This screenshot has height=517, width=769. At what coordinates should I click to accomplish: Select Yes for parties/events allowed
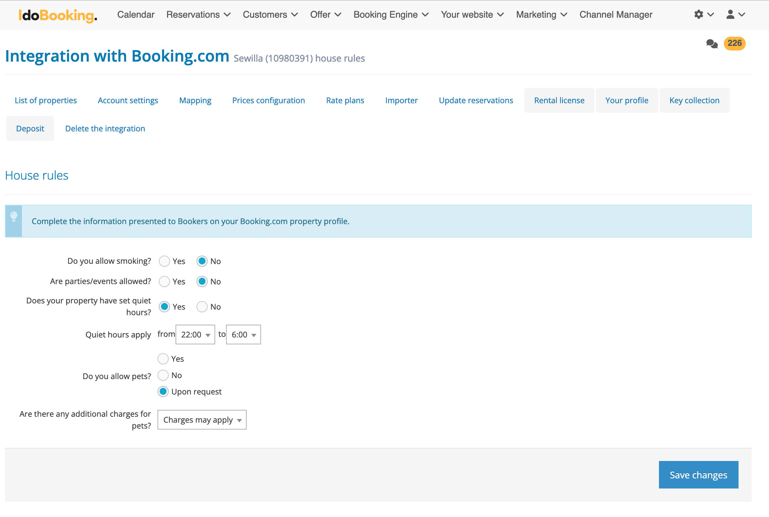tap(164, 281)
